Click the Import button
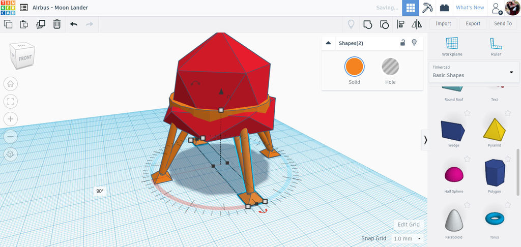The image size is (521, 247). pos(443,23)
